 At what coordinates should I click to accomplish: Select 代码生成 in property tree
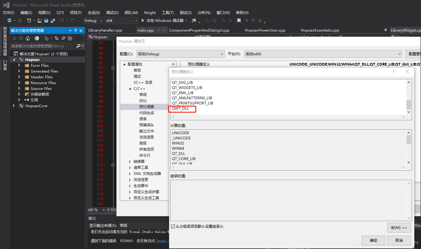(147, 113)
